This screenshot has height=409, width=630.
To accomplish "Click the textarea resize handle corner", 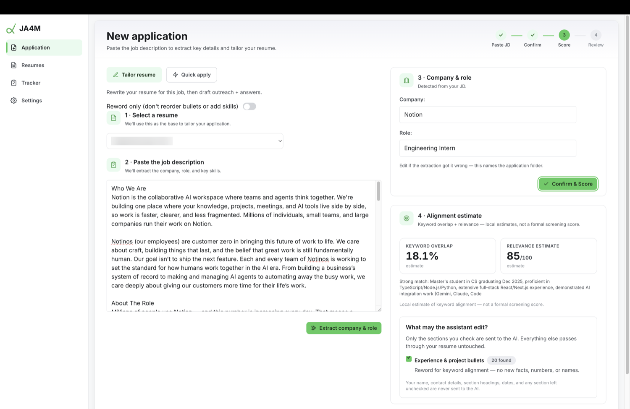I will pyautogui.click(x=379, y=310).
